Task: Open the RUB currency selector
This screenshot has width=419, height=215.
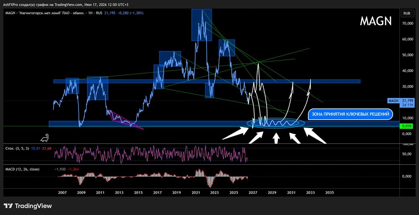Action: tap(406, 13)
